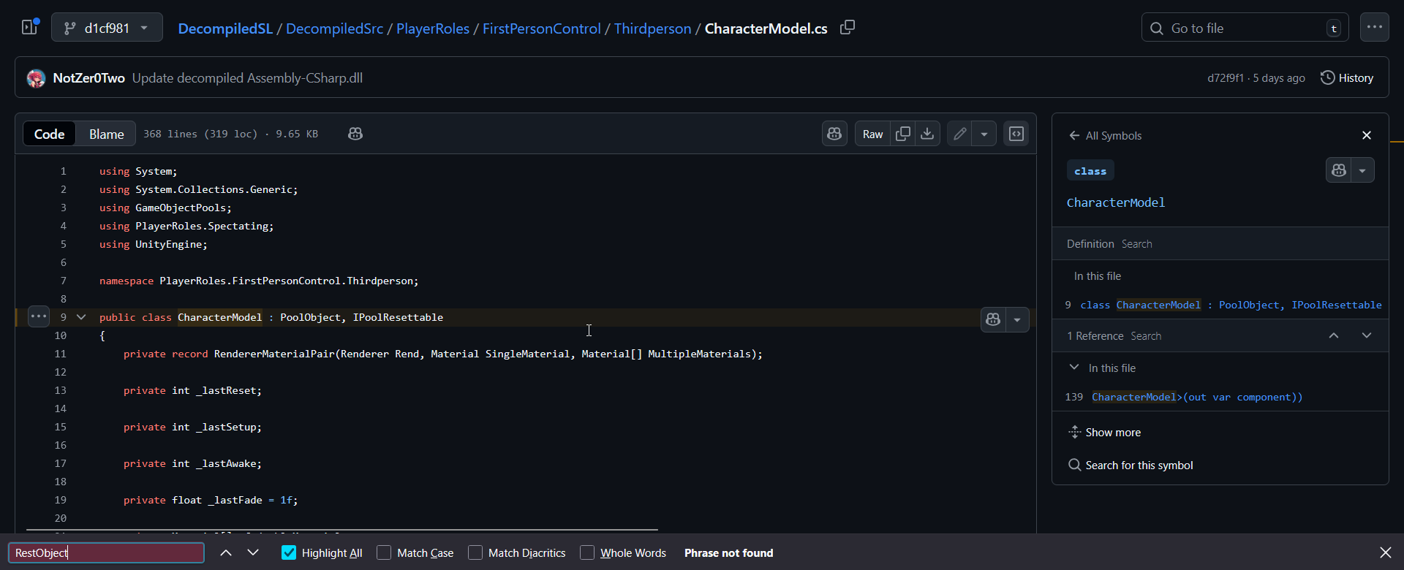
Task: Expand the file tree side panel
Action: [30, 28]
